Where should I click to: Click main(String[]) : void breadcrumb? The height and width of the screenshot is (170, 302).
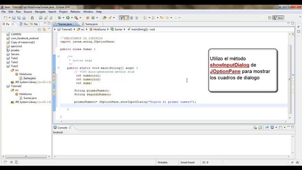(x=141, y=29)
